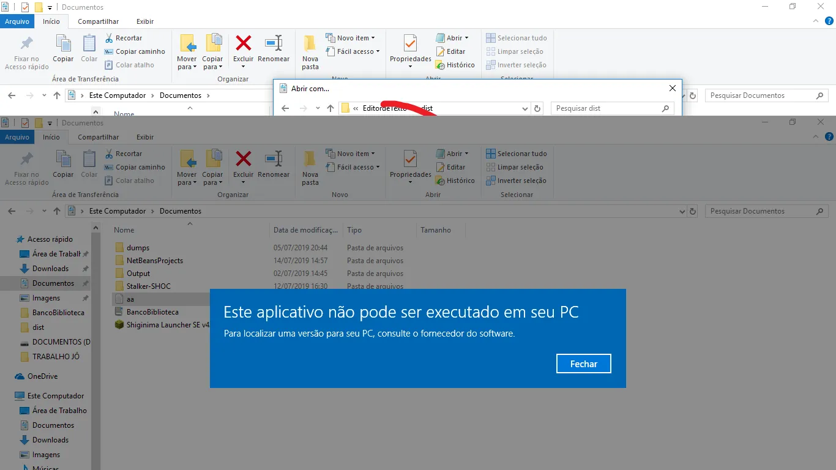Click Inverter seleção in the upper window ribbon
The width and height of the screenshot is (836, 470).
tap(517, 65)
